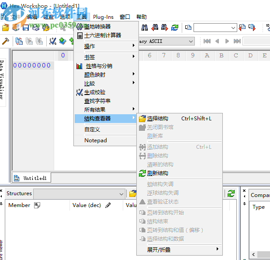Open the 选项 menu
Image resolution: width=270 pixels, height=260 pixels.
pyautogui.click(x=65, y=17)
